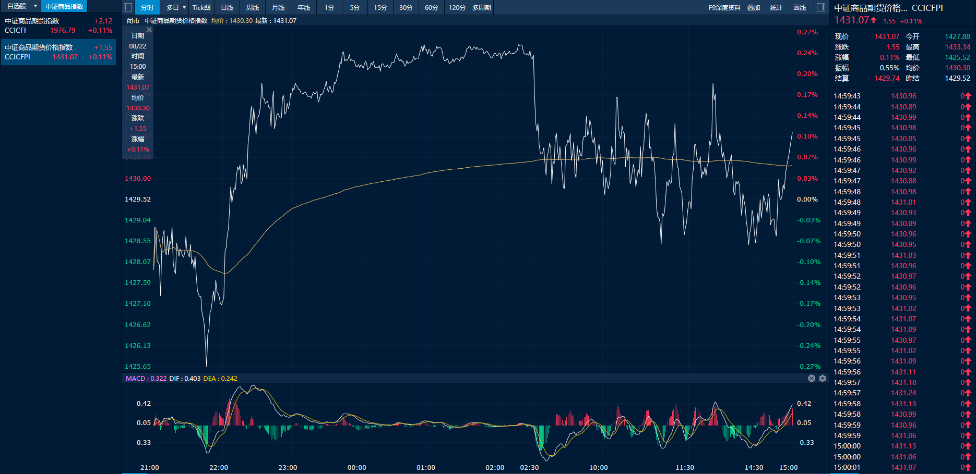This screenshot has height=474, width=976.
Task: Switch to 分时 chart view
Action: click(147, 7)
